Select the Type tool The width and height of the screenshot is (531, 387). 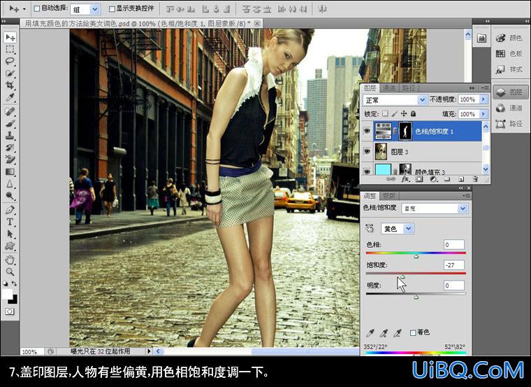click(x=10, y=222)
